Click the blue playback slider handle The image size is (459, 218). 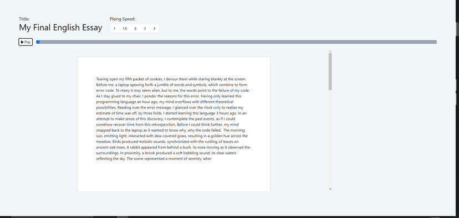coord(38,42)
